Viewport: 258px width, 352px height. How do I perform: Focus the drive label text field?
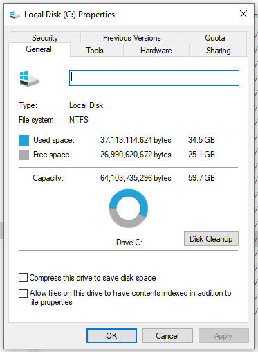point(154,78)
